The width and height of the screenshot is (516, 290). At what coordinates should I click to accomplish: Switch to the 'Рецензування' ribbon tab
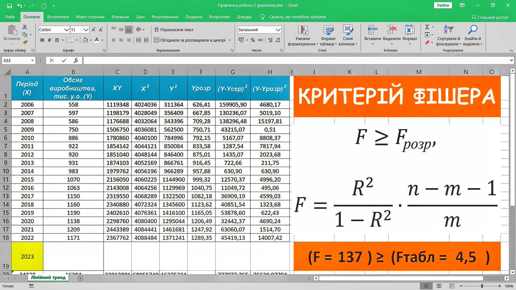(165, 17)
